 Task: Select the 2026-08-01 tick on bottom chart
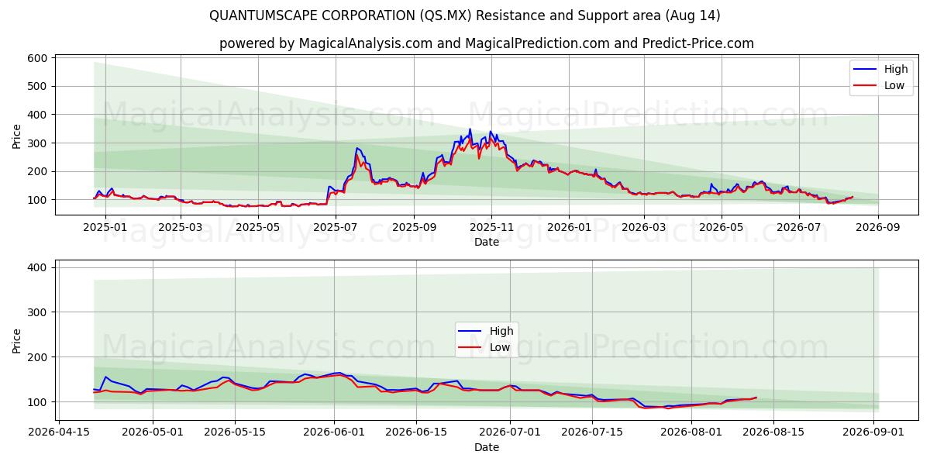691,433
